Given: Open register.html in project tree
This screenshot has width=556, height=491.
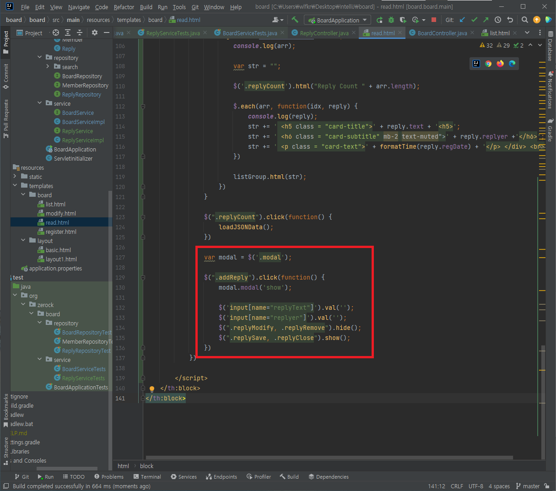Looking at the screenshot, I should point(61,232).
